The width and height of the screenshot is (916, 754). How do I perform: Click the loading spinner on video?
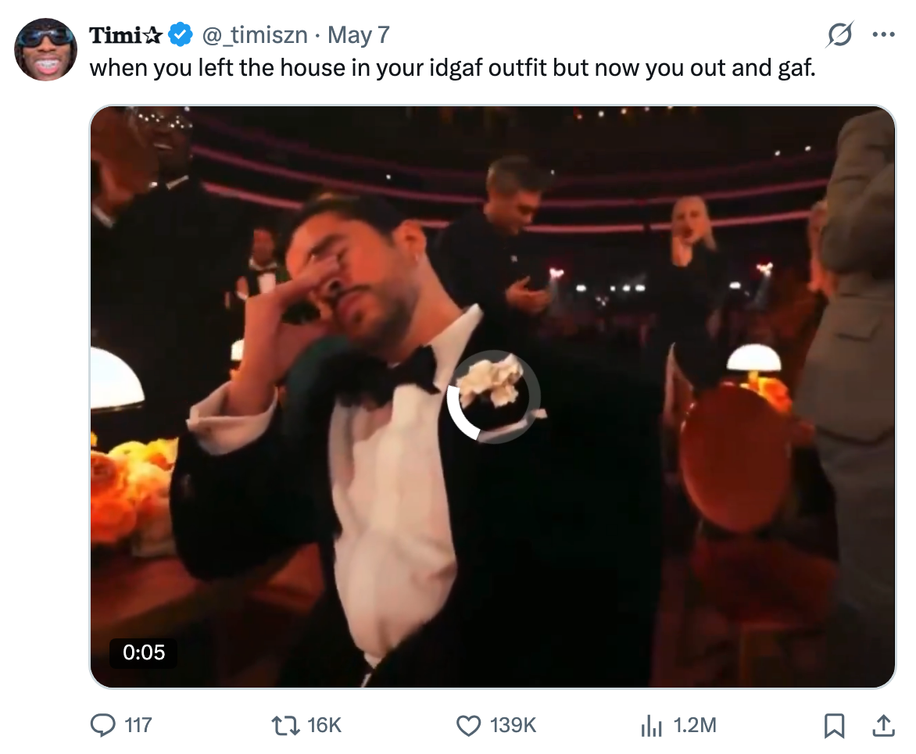point(493,397)
